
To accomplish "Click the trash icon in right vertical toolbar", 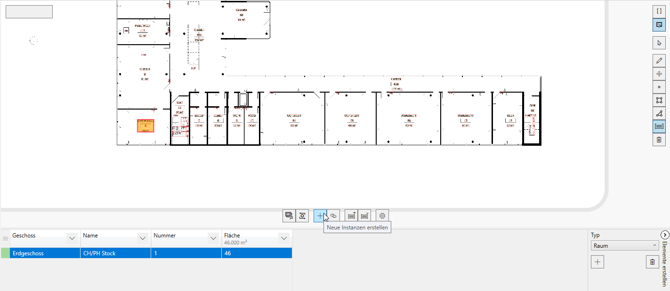I will [x=659, y=140].
